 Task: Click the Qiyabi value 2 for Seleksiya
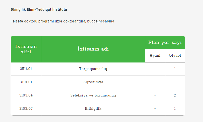(175, 95)
